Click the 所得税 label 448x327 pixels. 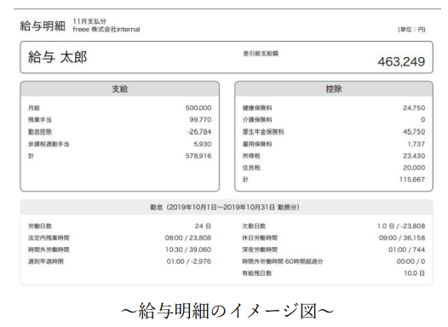(251, 156)
